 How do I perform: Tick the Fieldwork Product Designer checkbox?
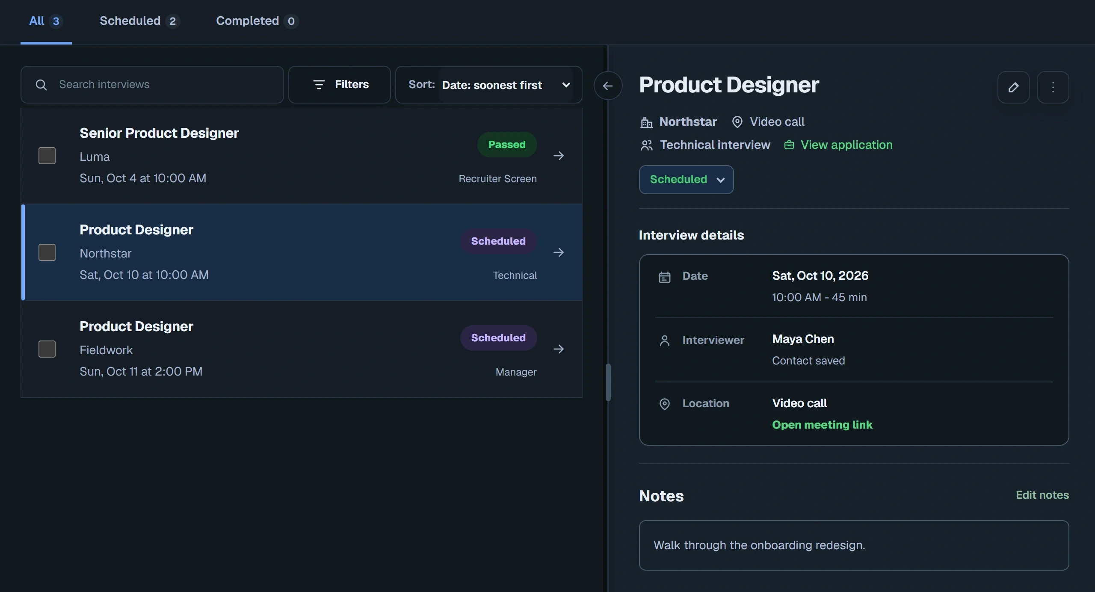47,349
